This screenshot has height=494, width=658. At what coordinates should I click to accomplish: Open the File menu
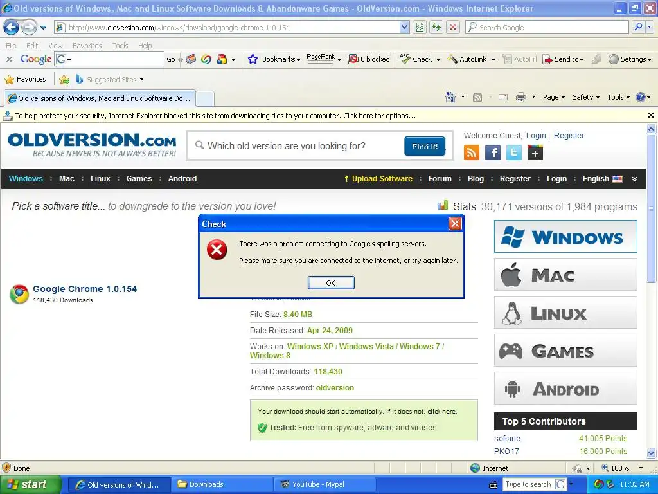11,46
